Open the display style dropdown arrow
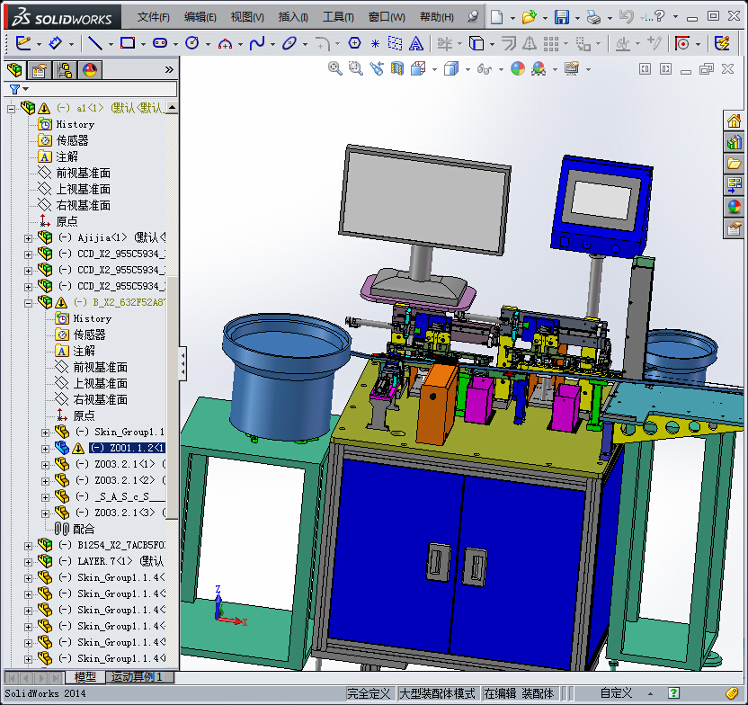This screenshot has width=748, height=705. coord(467,68)
